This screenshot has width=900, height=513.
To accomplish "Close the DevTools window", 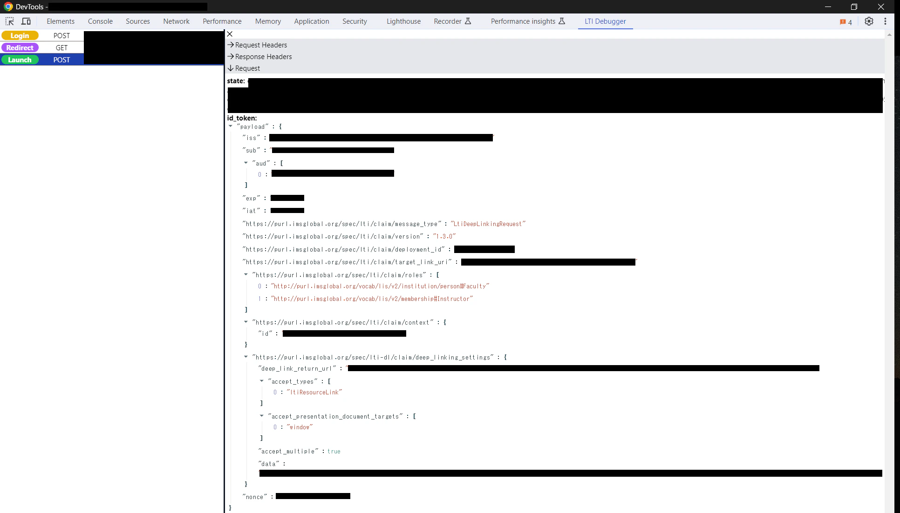I will 880,7.
